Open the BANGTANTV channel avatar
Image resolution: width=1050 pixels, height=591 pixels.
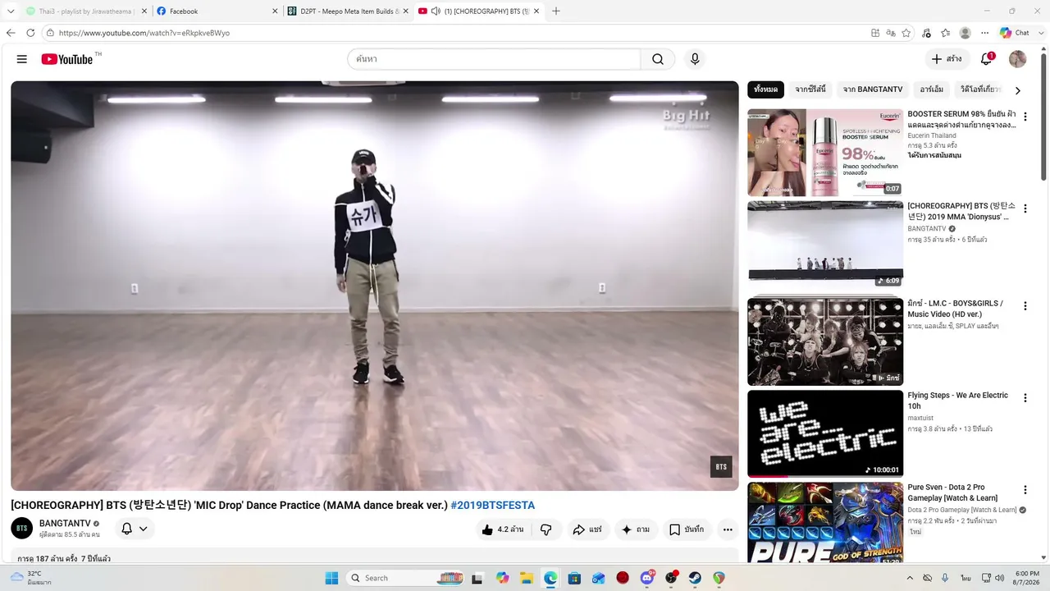22,528
